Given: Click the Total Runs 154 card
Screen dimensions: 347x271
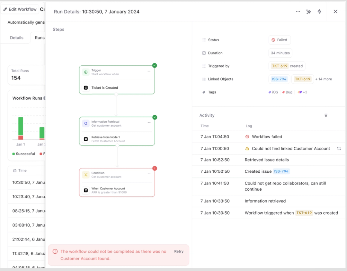Looking at the screenshot, I should point(27,75).
